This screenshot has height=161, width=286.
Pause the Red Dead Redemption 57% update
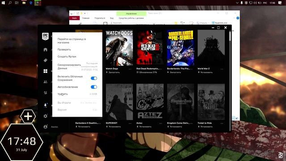[x=138, y=72]
